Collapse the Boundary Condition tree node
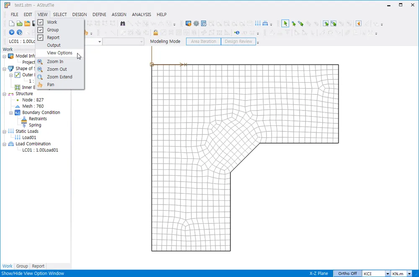The width and height of the screenshot is (419, 277). (11, 113)
